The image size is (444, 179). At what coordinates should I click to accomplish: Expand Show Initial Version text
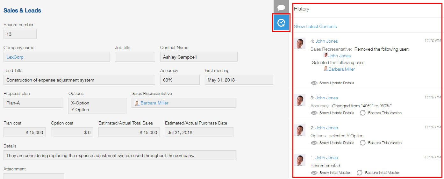click(335, 173)
